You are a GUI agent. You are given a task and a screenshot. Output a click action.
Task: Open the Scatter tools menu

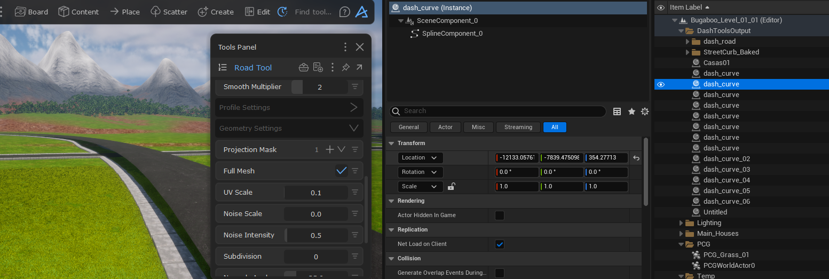click(x=169, y=12)
